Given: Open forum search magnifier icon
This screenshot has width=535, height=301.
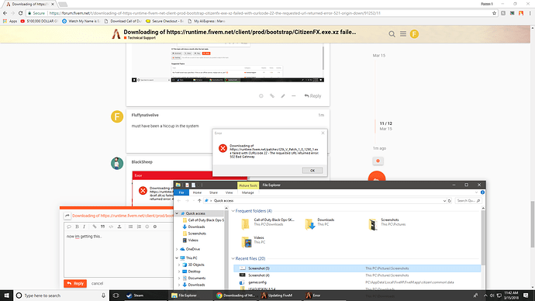Looking at the screenshot, I should pyautogui.click(x=392, y=34).
